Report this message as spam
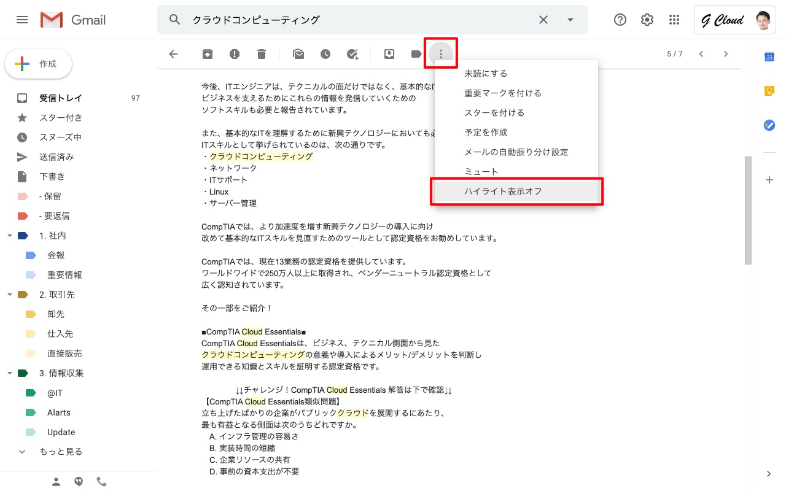786x491 pixels. [x=235, y=54]
